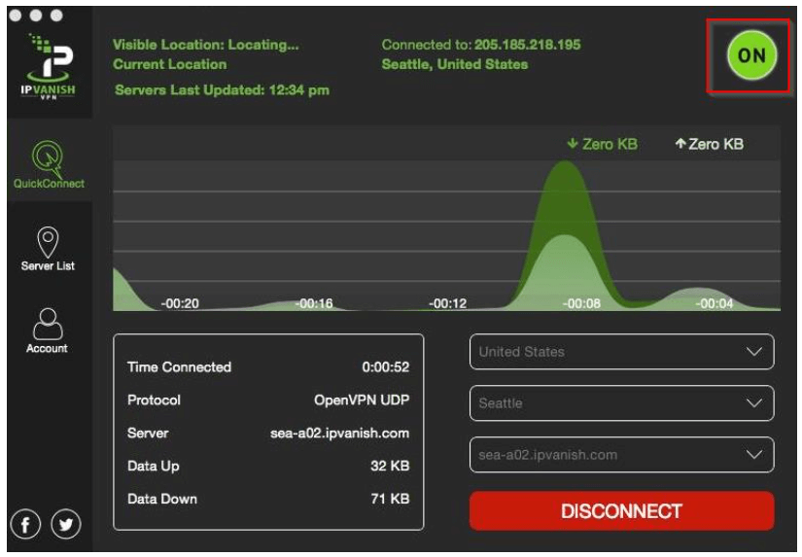802x557 pixels.
Task: Click the download Zero KB indicator
Action: [603, 144]
